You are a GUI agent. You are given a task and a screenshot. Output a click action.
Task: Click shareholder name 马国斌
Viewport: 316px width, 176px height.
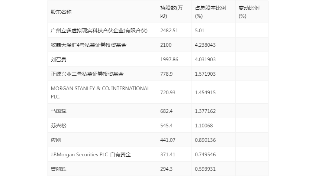click(x=58, y=111)
